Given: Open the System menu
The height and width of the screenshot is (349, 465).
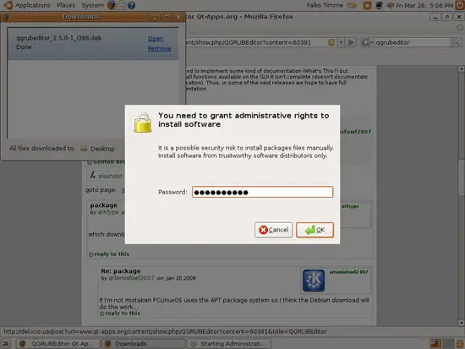Looking at the screenshot, I should (x=92, y=5).
